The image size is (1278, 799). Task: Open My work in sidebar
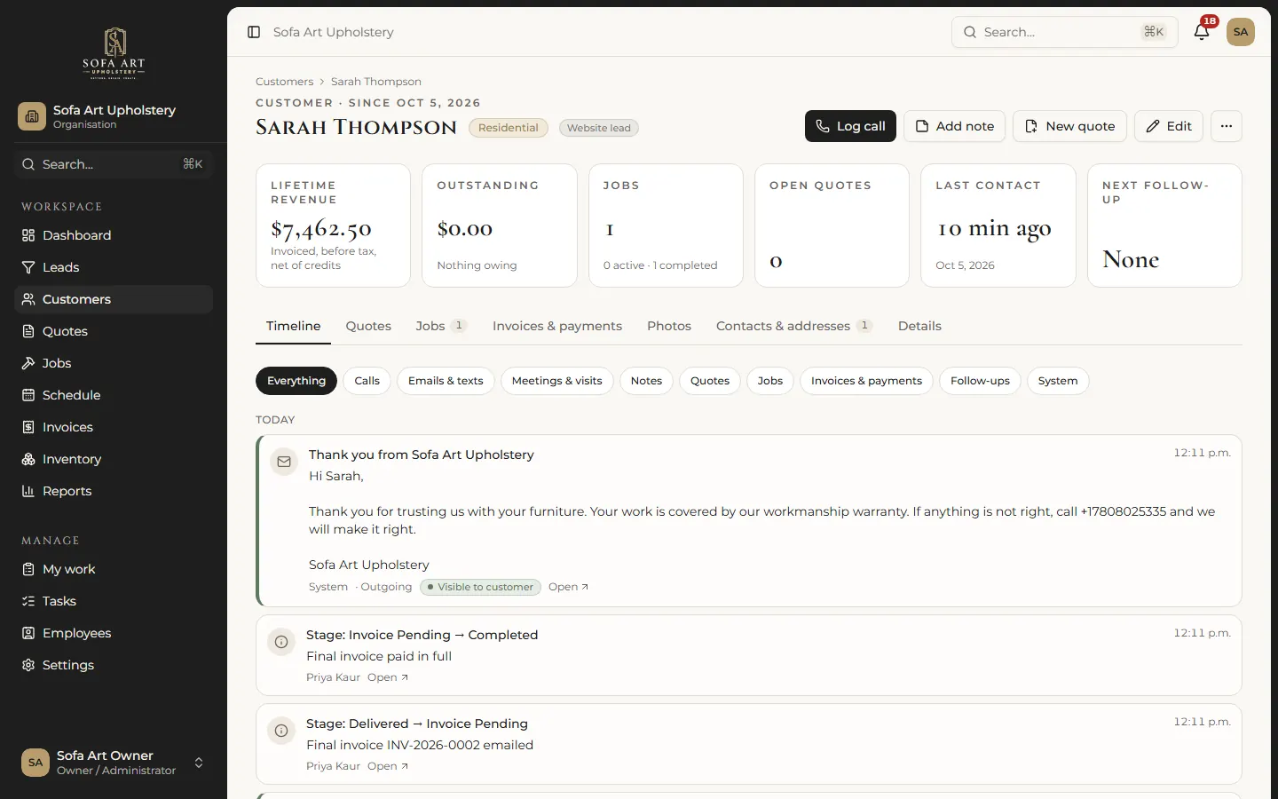pos(114,569)
